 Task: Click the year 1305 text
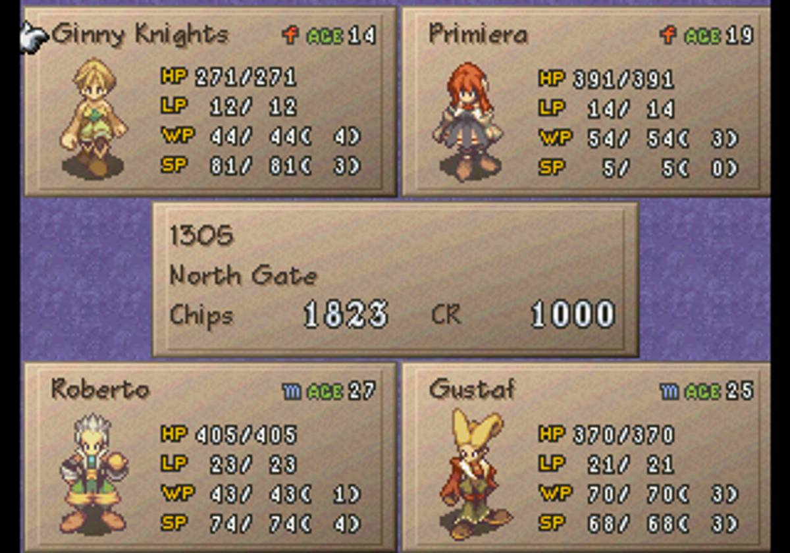pyautogui.click(x=201, y=236)
